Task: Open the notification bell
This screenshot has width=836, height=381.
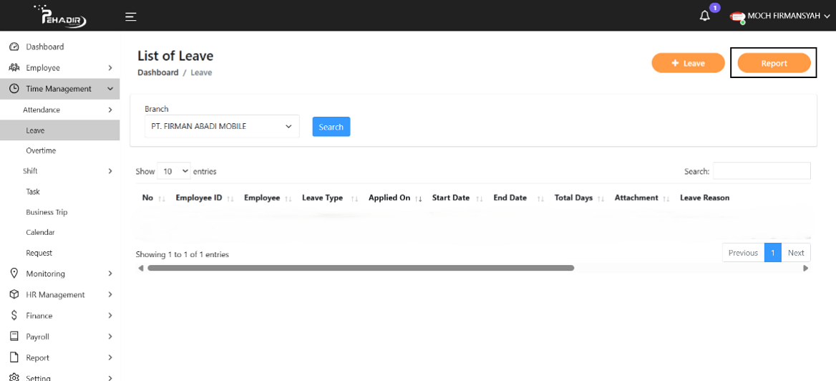Action: (x=705, y=16)
